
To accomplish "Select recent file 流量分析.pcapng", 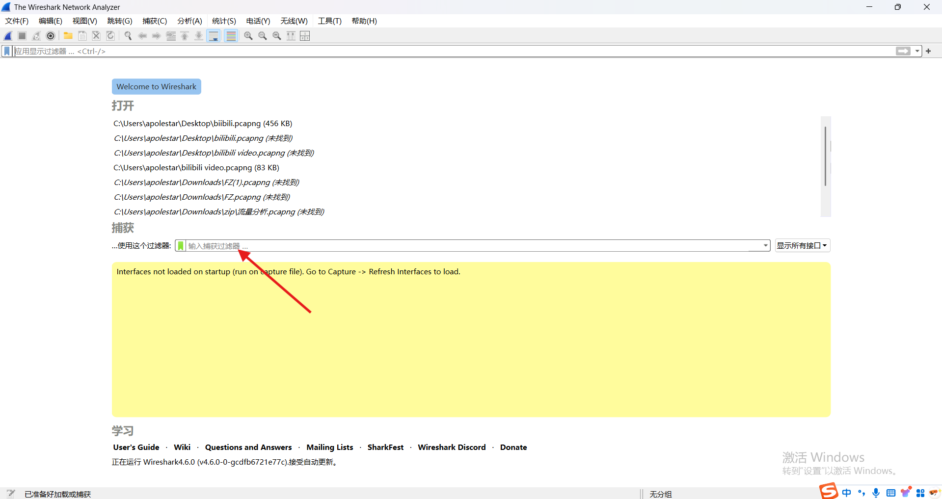I will coord(219,212).
